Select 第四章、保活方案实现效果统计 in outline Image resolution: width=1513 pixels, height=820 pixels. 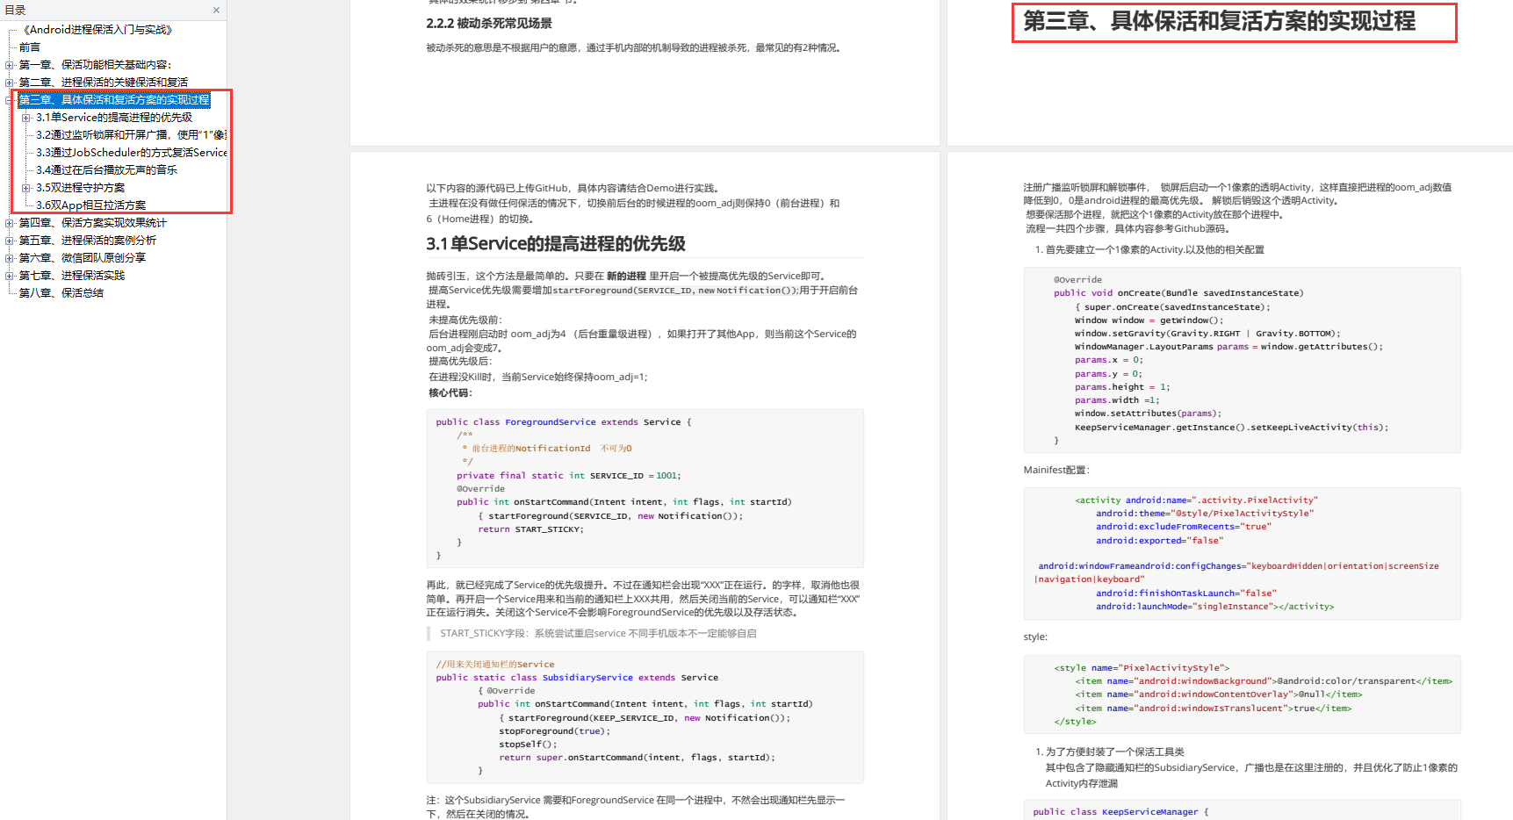point(92,223)
